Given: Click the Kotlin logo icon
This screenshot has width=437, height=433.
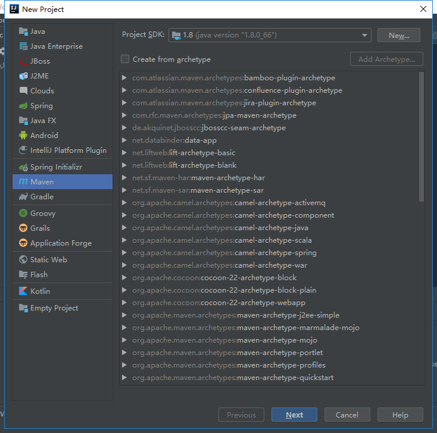Looking at the screenshot, I should pos(23,291).
